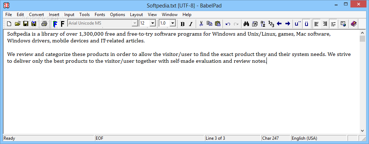This screenshot has width=369, height=144.
Task: Click the find and replace icon
Action: (255, 24)
